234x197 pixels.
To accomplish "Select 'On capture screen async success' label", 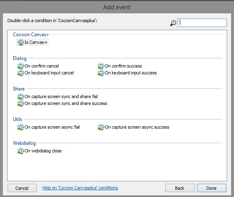I will click(137, 127).
